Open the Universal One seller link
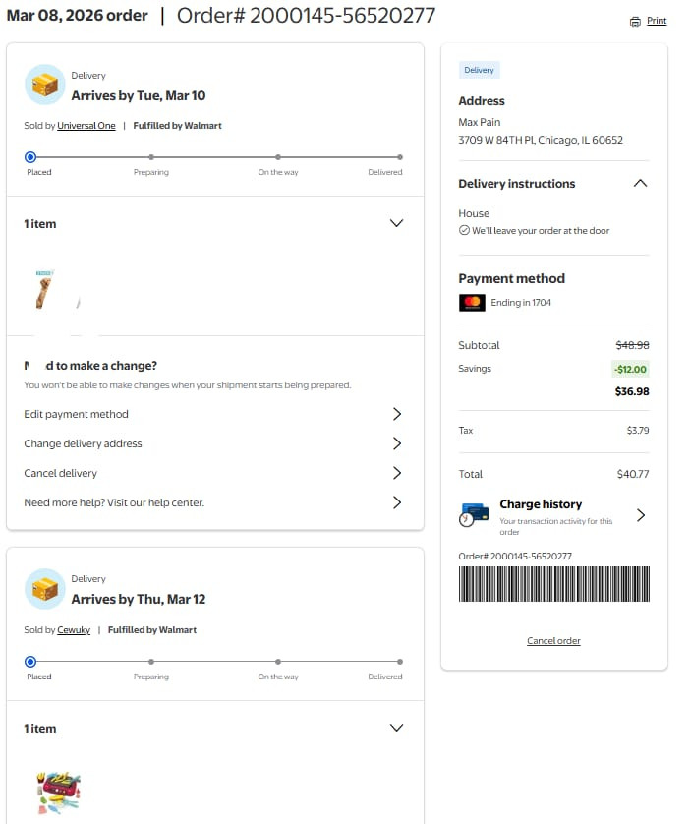This screenshot has width=690, height=824. [x=86, y=126]
